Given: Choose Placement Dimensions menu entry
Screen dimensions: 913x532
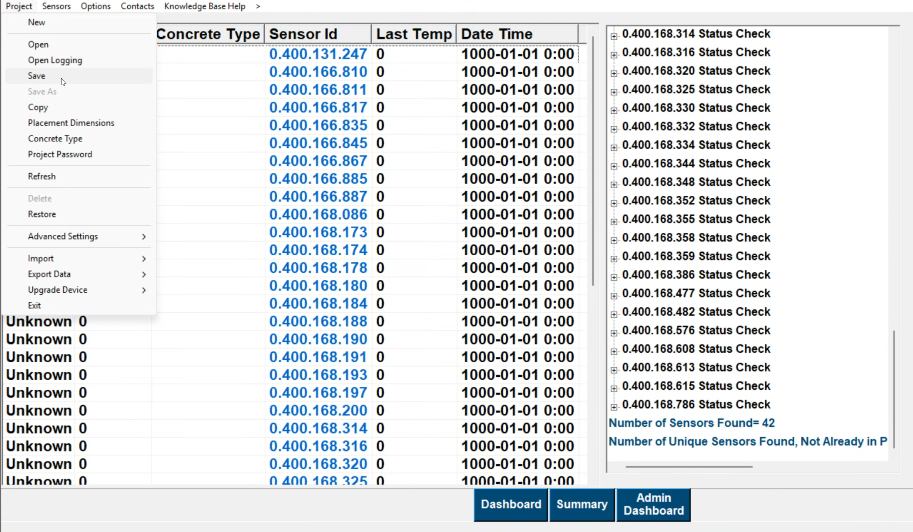Looking at the screenshot, I should tap(71, 123).
